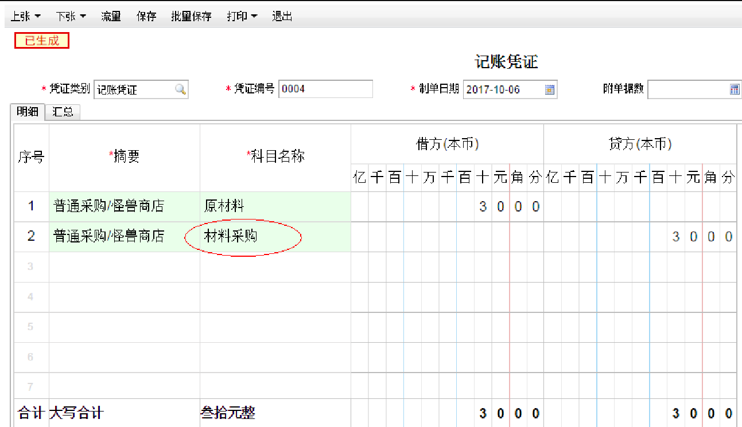Click 保存 to save the voucher
742x427 pixels.
click(x=146, y=17)
